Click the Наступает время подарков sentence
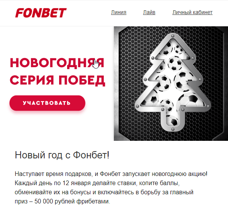The image size is (228, 208). coord(54,174)
